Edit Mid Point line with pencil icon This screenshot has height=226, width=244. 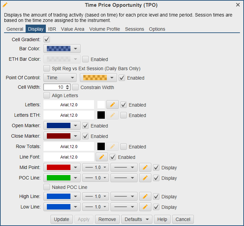click(x=145, y=168)
